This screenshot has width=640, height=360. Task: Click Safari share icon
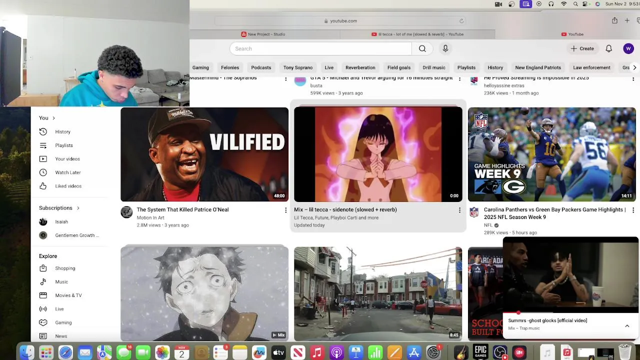point(614,20)
